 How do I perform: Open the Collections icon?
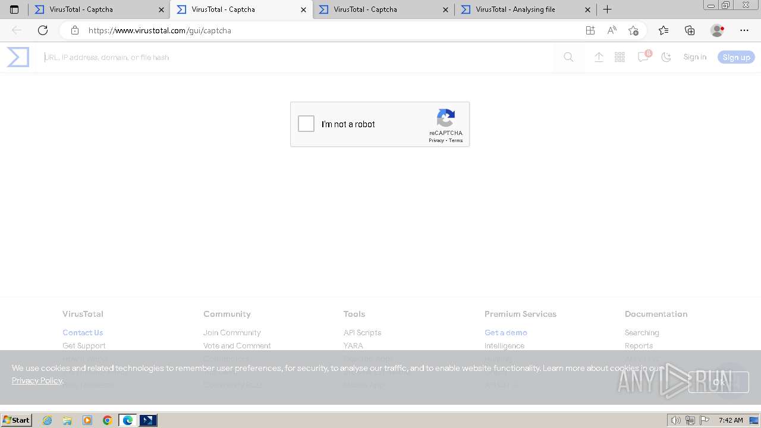[690, 30]
